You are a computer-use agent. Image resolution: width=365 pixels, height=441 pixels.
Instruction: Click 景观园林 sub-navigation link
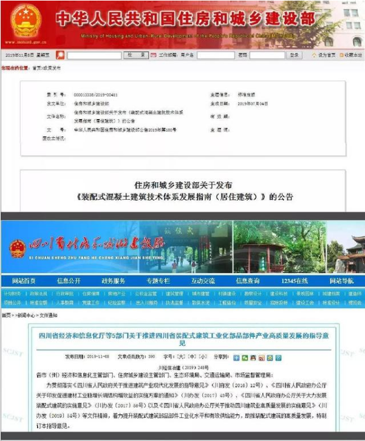click(x=305, y=293)
